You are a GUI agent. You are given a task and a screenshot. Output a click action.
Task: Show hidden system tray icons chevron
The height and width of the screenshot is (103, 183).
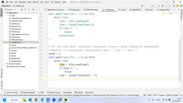pyautogui.click(x=149, y=100)
